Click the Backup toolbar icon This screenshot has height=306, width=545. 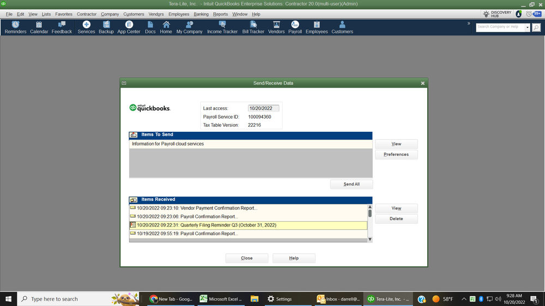106,27
